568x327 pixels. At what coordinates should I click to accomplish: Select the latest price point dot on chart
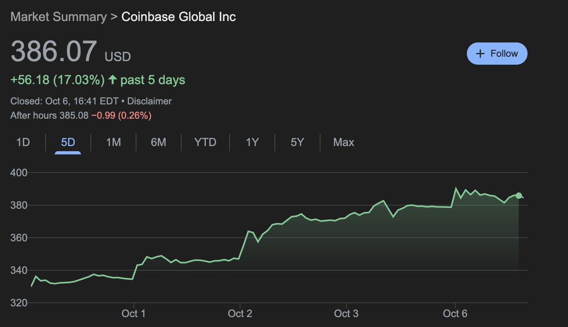pyautogui.click(x=518, y=195)
